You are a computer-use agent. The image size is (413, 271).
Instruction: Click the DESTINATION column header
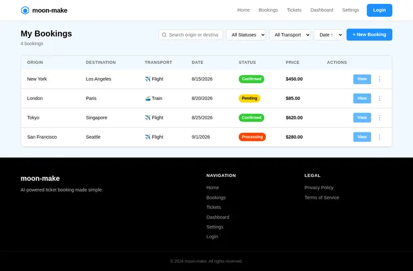click(101, 63)
